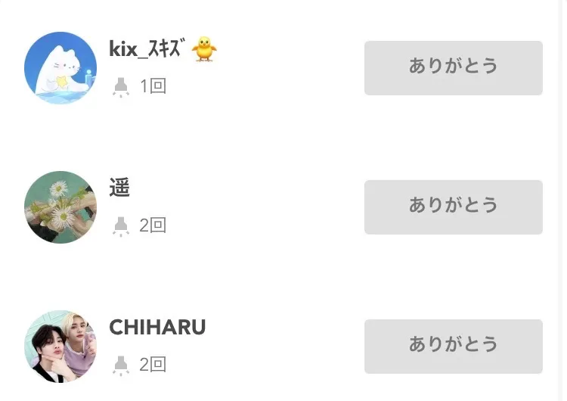The height and width of the screenshot is (401, 567).
Task: Open the CHIHARU username link
Action: (x=157, y=328)
